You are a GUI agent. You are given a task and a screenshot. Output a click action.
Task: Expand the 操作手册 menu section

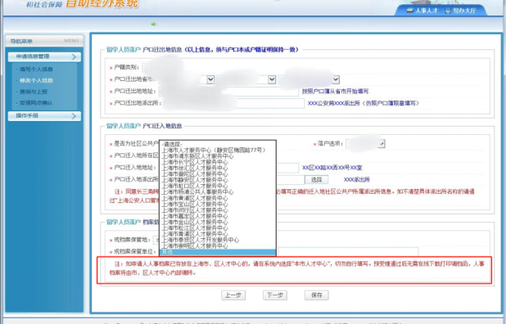click(x=44, y=115)
